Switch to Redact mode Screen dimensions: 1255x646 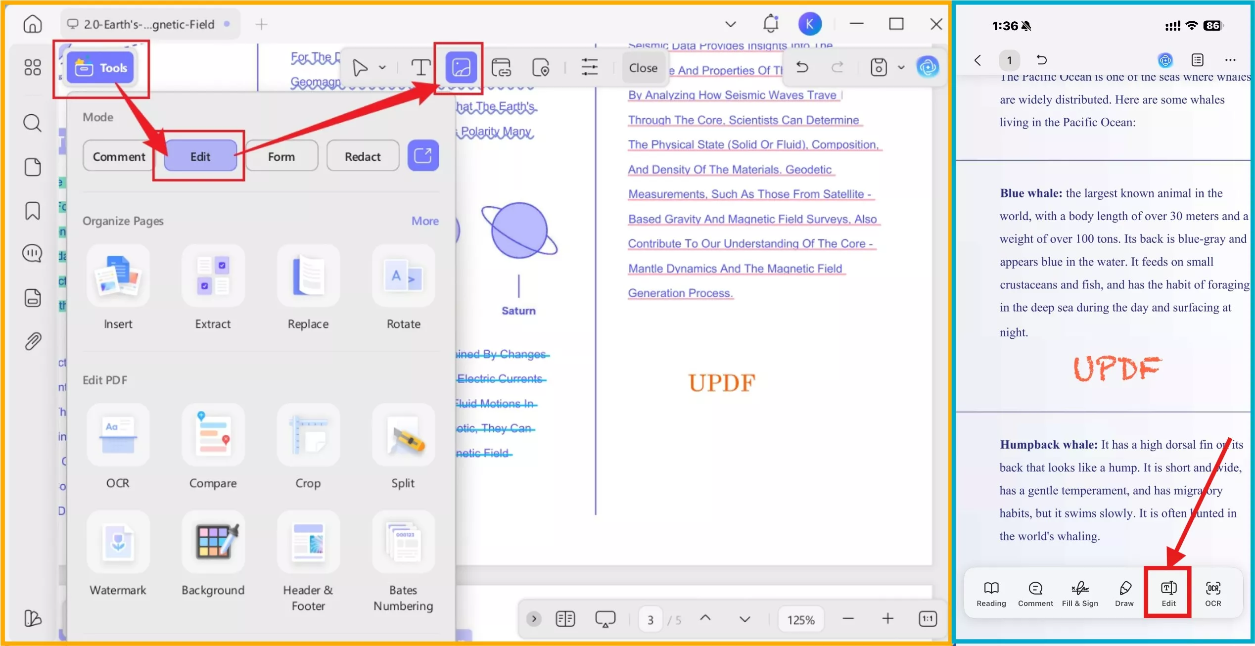363,156
